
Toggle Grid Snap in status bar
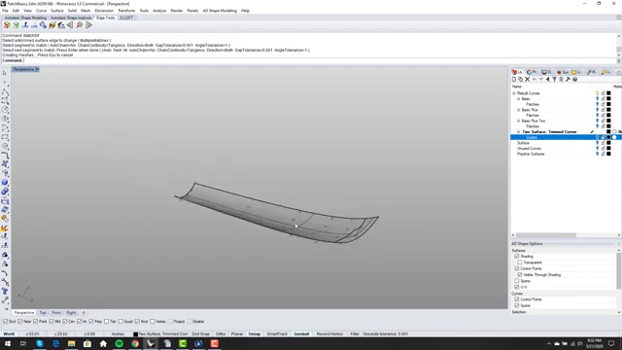(x=201, y=334)
